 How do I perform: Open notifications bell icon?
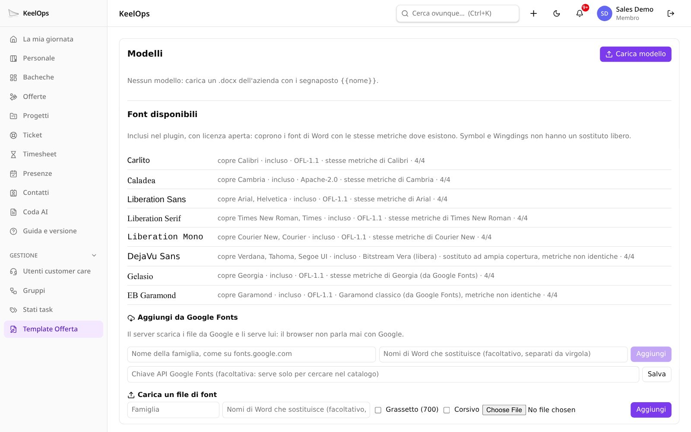[580, 13]
